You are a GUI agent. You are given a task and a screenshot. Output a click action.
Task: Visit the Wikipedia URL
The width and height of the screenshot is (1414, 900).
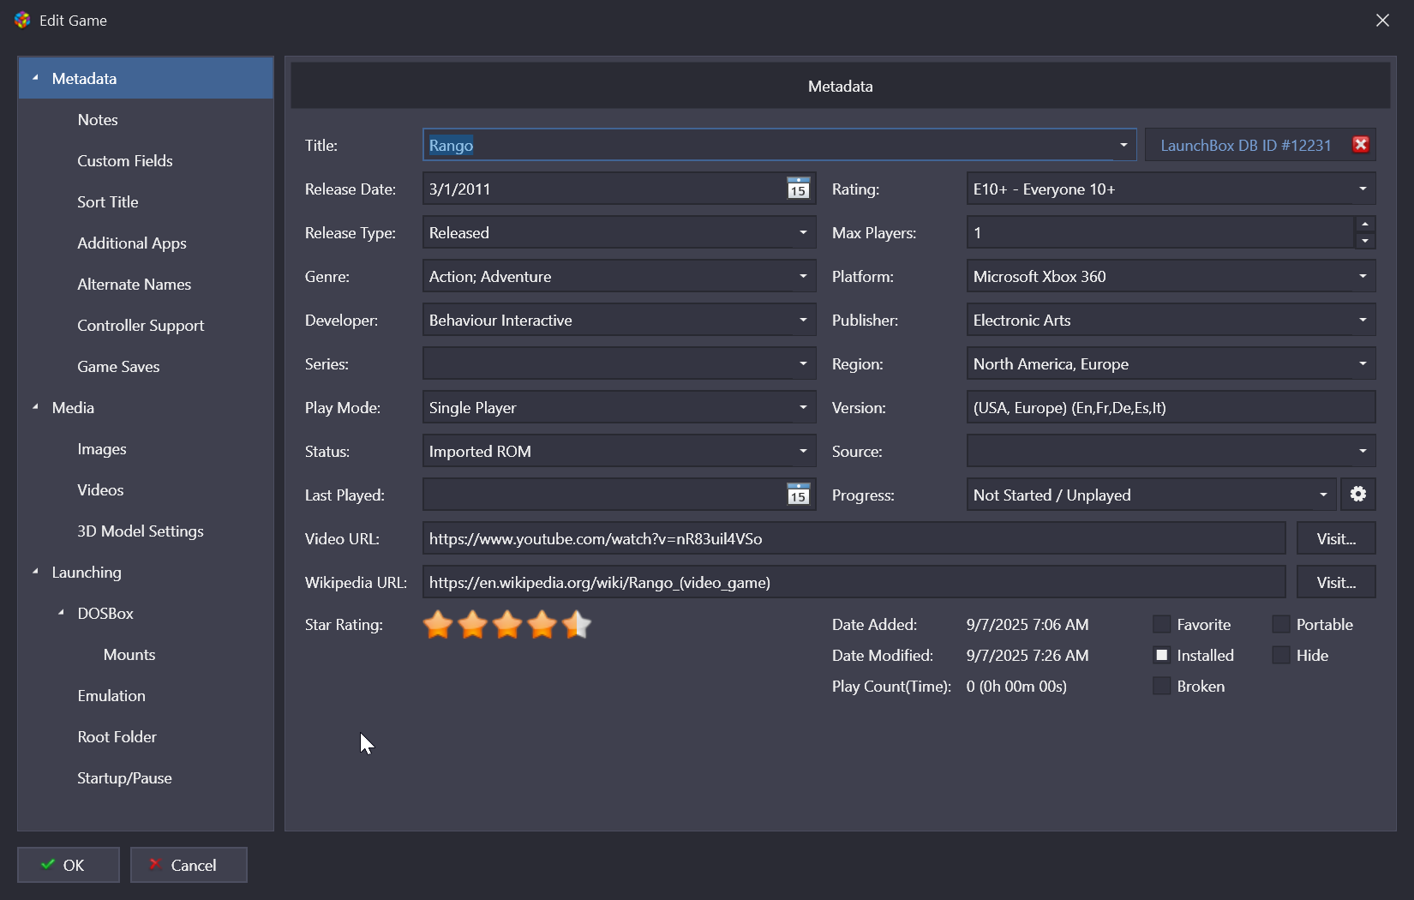(x=1336, y=582)
